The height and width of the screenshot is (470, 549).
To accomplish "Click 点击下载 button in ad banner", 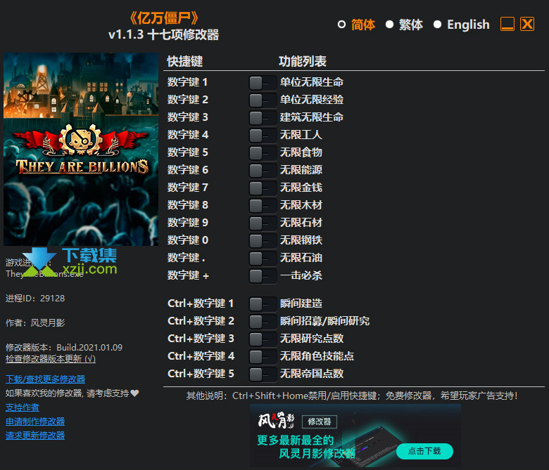I will pos(424,451).
